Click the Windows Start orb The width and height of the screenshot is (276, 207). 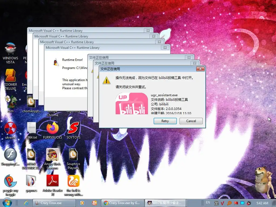pos(7,203)
